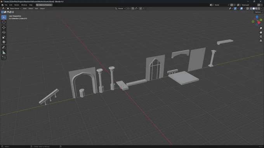Toggle viewport overlays display
The image size is (264, 148).
(241, 9)
